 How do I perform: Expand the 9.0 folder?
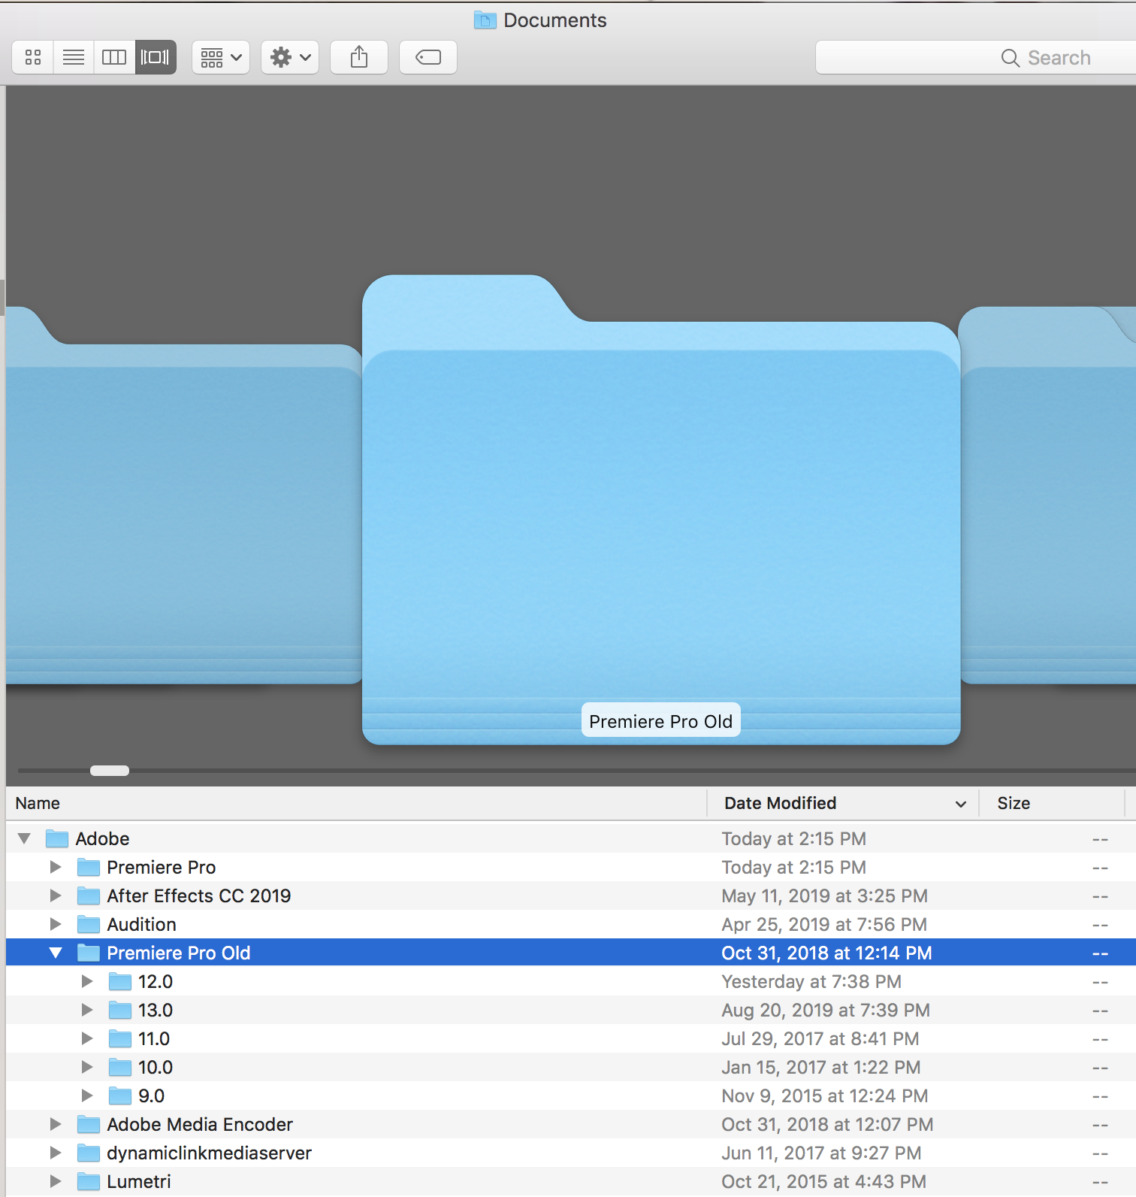[87, 1095]
